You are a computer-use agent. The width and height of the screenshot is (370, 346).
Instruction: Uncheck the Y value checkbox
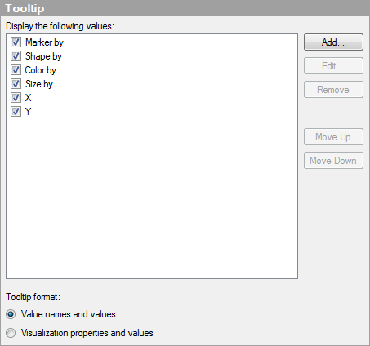pos(16,111)
